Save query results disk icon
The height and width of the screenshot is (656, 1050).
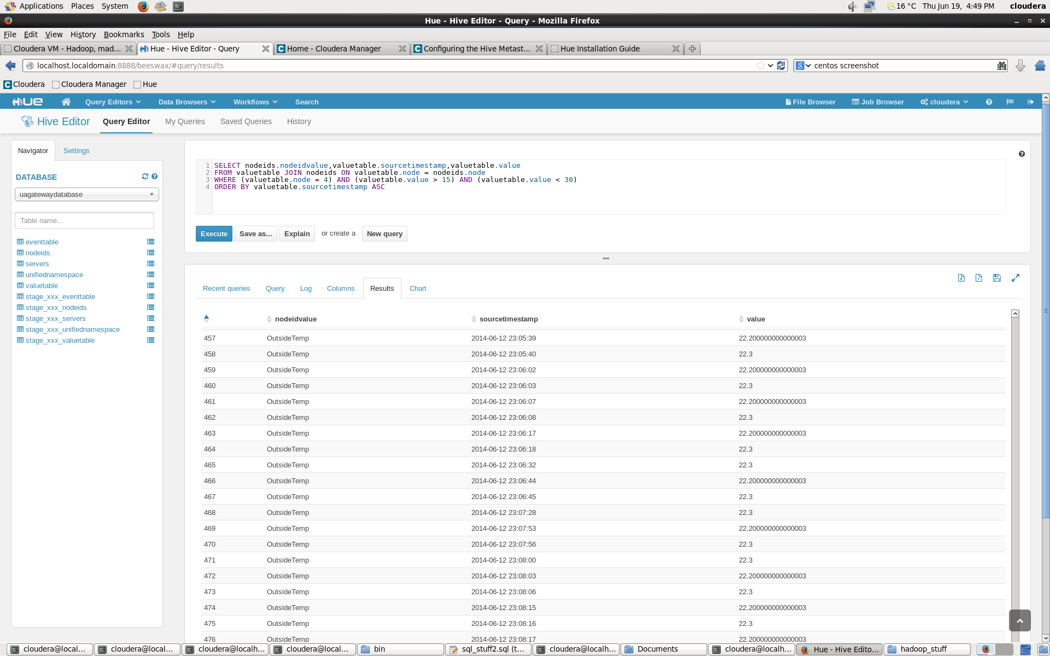pyautogui.click(x=997, y=278)
